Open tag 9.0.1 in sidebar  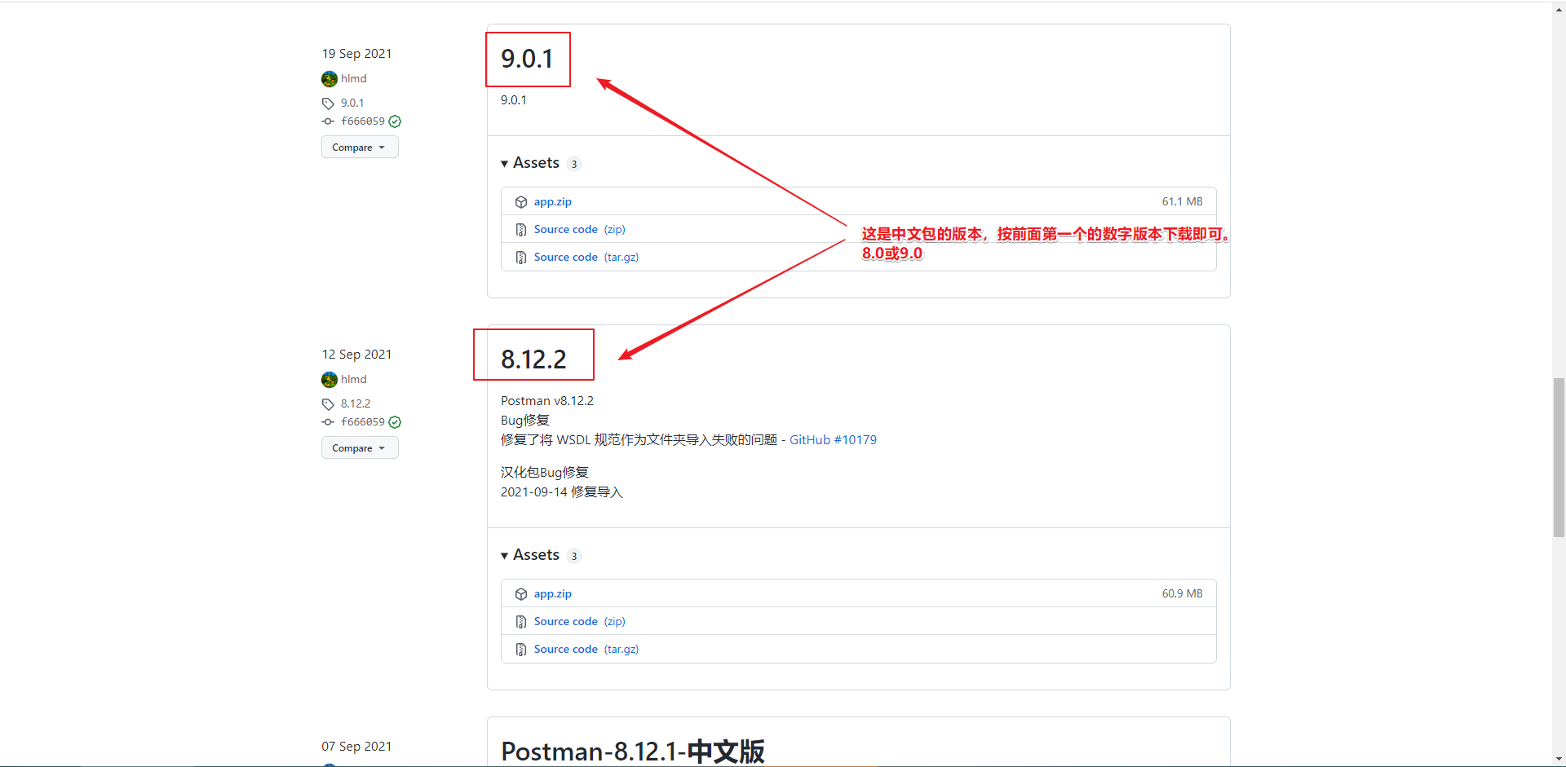[x=352, y=104]
